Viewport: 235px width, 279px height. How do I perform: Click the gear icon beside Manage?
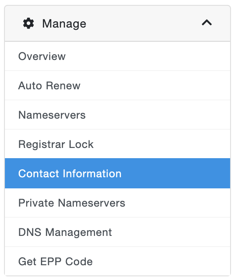click(28, 23)
